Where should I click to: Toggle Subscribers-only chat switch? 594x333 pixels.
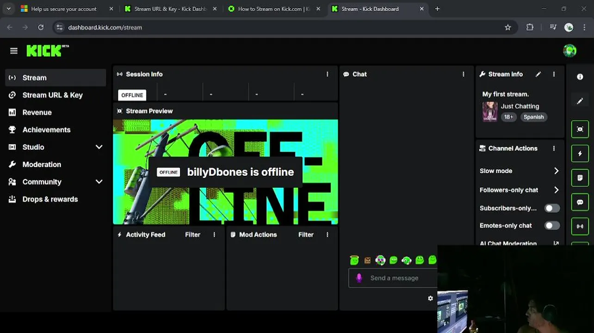552,208
